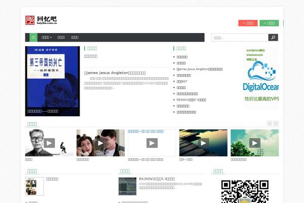Click the green plus button in header
The width and height of the screenshot is (304, 203).
click(x=269, y=23)
